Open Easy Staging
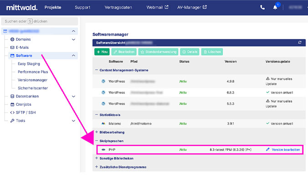308x186 pixels. [29, 64]
